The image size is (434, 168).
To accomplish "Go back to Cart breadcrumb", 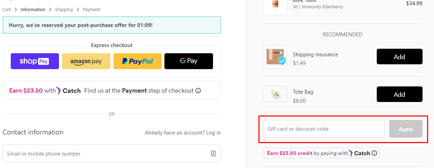I will coord(7,10).
